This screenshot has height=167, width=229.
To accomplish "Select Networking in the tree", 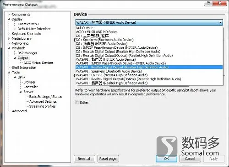I will pos(20,43).
